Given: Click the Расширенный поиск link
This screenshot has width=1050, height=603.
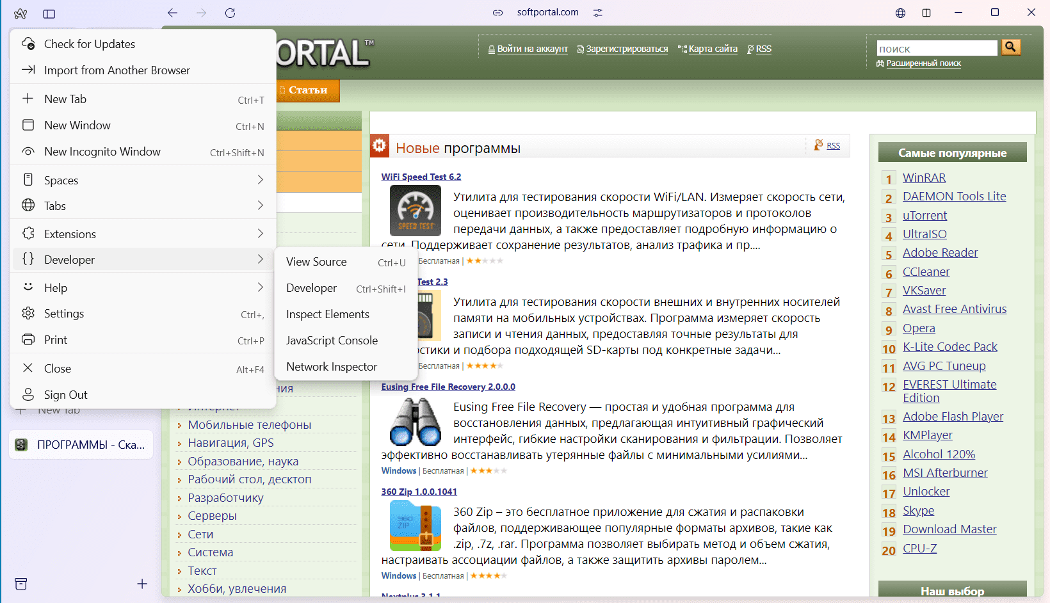Looking at the screenshot, I should (923, 63).
